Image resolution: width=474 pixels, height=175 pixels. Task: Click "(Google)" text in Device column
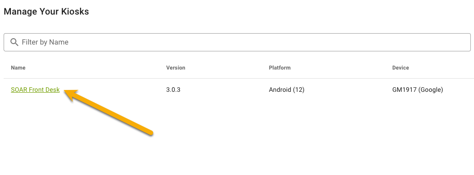tap(431, 90)
